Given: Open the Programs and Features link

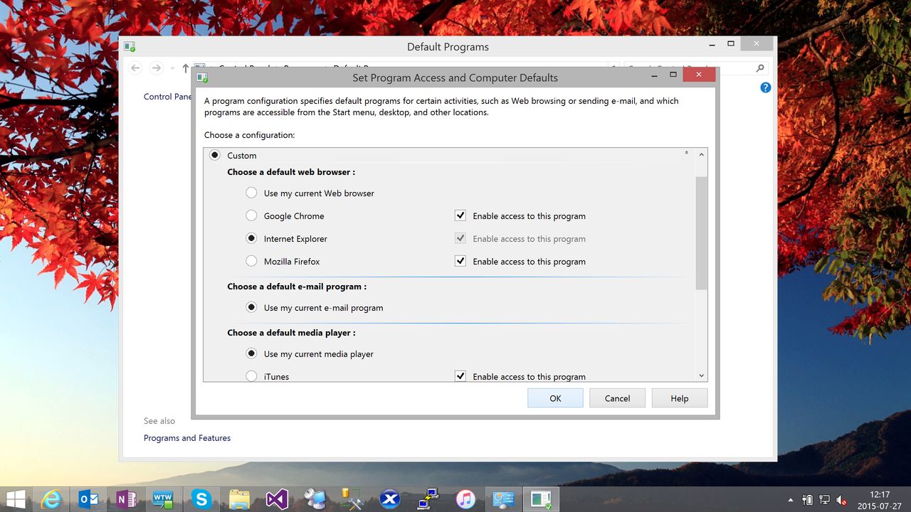Looking at the screenshot, I should (187, 438).
